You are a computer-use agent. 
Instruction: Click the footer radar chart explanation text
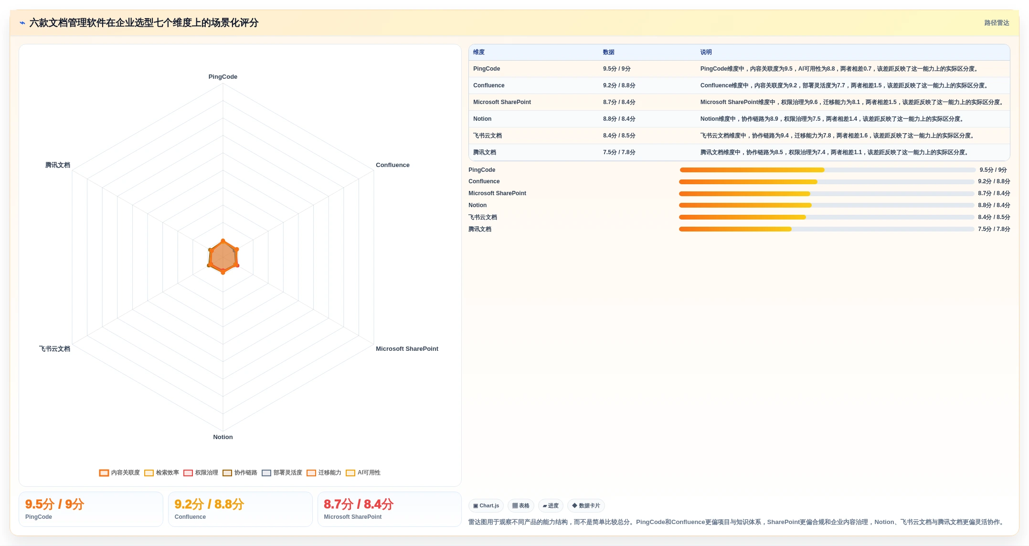pyautogui.click(x=737, y=522)
